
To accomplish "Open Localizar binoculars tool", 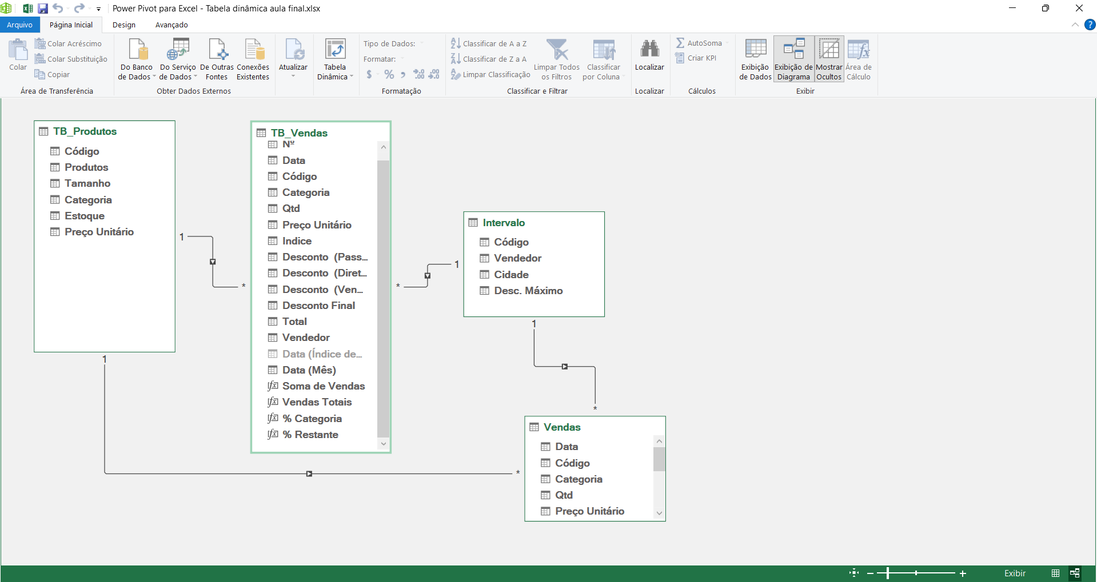I will pyautogui.click(x=649, y=55).
